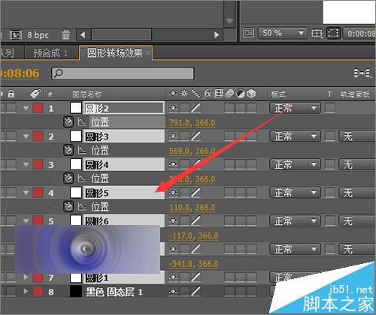Click the current time 0:00:08 in viewer
Image resolution: width=376 pixels, height=315 pixels.
tap(361, 33)
